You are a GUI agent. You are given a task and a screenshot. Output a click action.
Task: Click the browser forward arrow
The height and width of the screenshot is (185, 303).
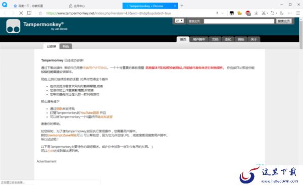click(x=13, y=13)
